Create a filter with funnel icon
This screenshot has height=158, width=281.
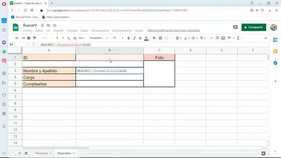tap(229, 38)
